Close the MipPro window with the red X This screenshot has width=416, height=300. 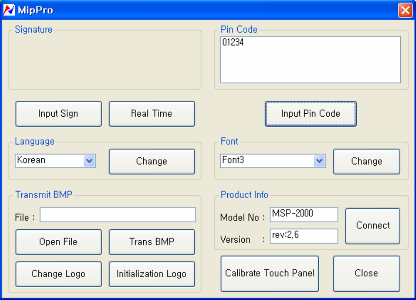click(x=405, y=10)
